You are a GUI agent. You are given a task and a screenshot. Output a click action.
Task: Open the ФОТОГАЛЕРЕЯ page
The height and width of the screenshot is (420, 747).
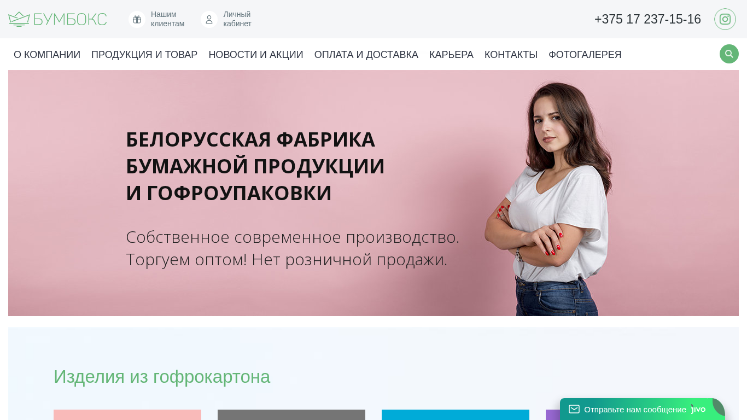tap(585, 55)
